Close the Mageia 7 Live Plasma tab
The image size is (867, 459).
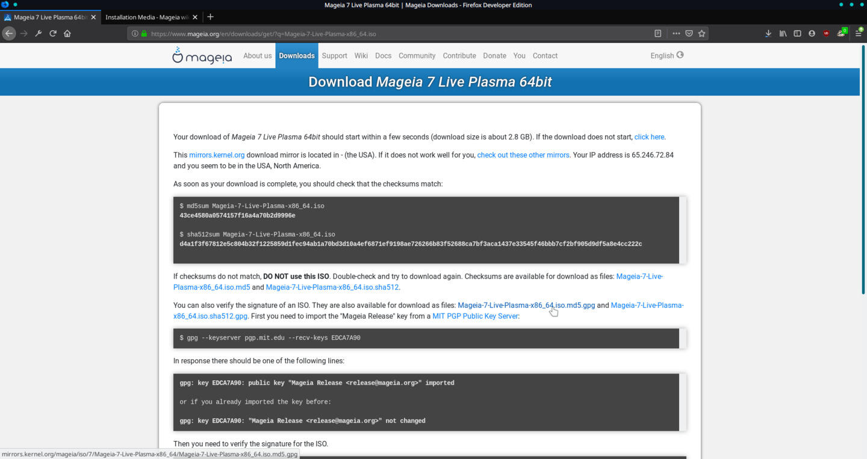pos(93,17)
